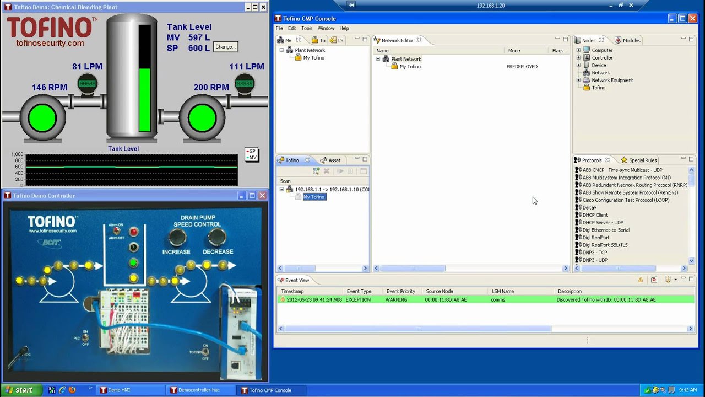Select the Tofino node with padlock icon
The height and width of the screenshot is (397, 705).
[x=594, y=88]
